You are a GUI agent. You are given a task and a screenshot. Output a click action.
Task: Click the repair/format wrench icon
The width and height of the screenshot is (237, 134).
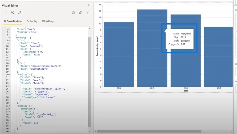[x=20, y=12]
